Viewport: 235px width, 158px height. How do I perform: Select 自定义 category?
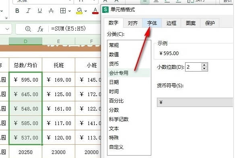tap(129, 147)
